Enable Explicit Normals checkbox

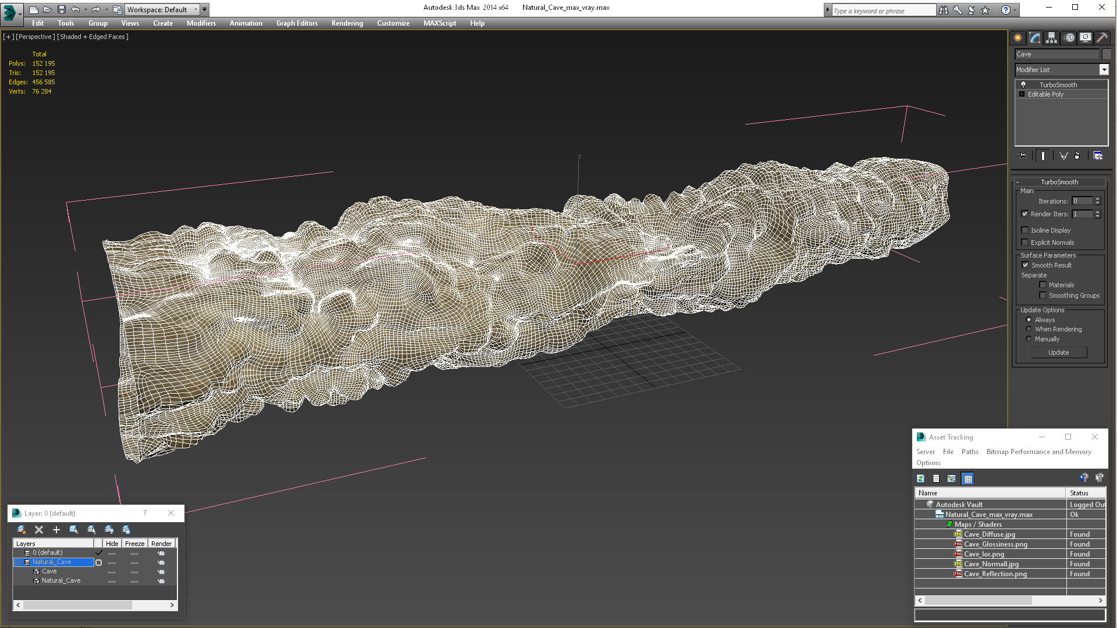point(1025,242)
